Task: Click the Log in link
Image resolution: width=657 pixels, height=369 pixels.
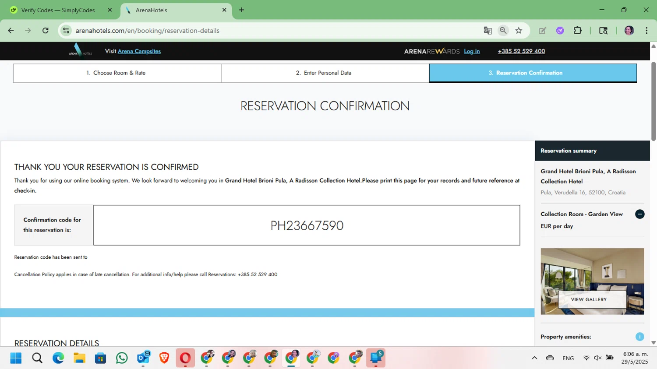Action: pos(472,51)
